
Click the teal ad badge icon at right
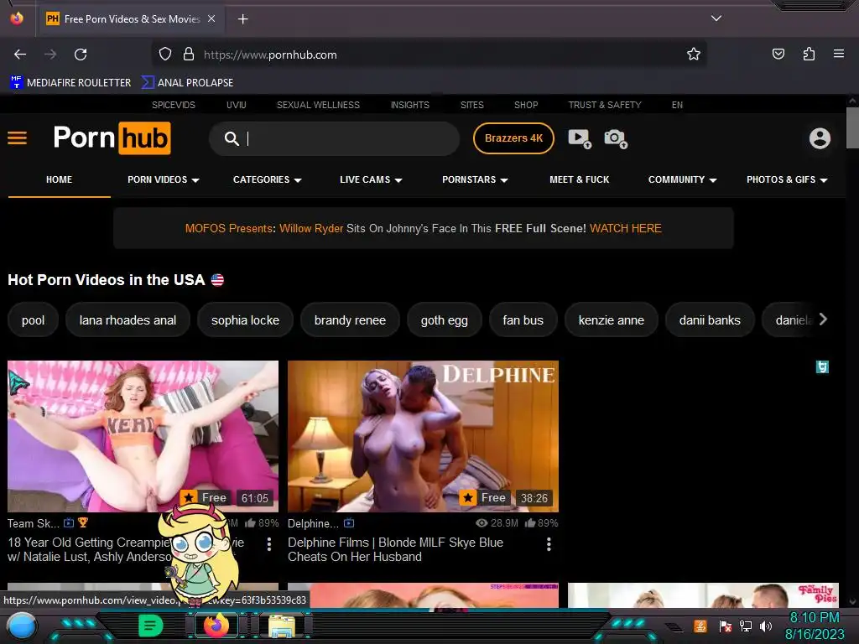822,366
